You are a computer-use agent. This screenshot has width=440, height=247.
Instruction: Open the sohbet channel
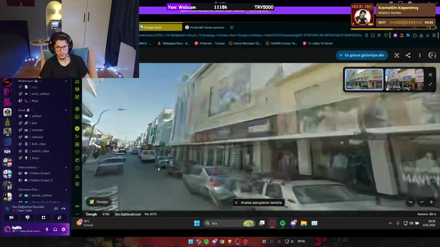click(x=36, y=116)
